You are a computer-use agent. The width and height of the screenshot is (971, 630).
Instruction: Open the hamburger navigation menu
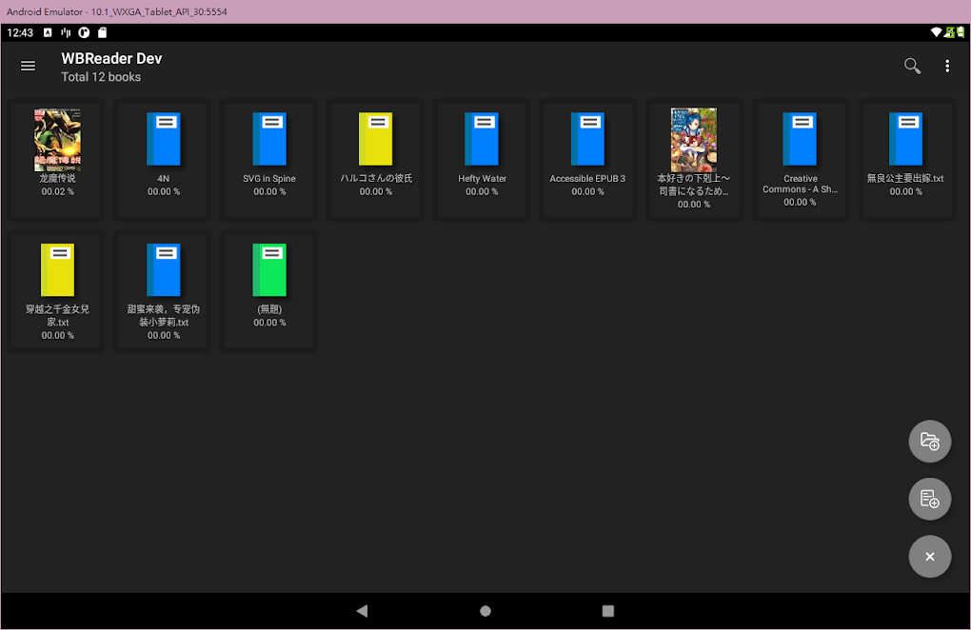(x=29, y=66)
